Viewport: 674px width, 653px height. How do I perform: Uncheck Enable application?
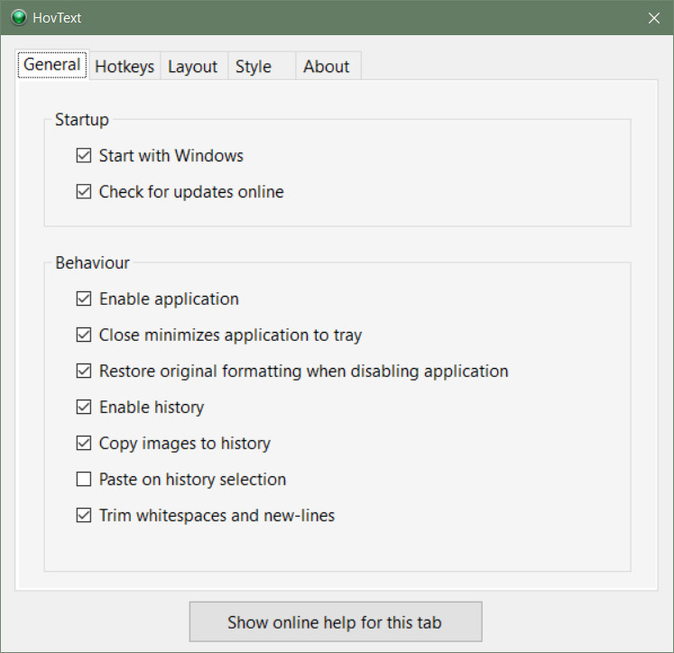tap(84, 299)
